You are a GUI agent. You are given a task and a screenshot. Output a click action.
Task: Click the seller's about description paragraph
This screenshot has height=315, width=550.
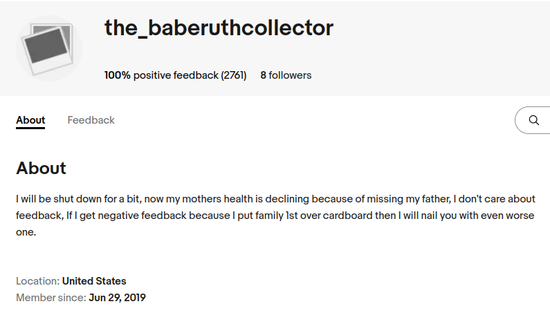[x=275, y=216]
